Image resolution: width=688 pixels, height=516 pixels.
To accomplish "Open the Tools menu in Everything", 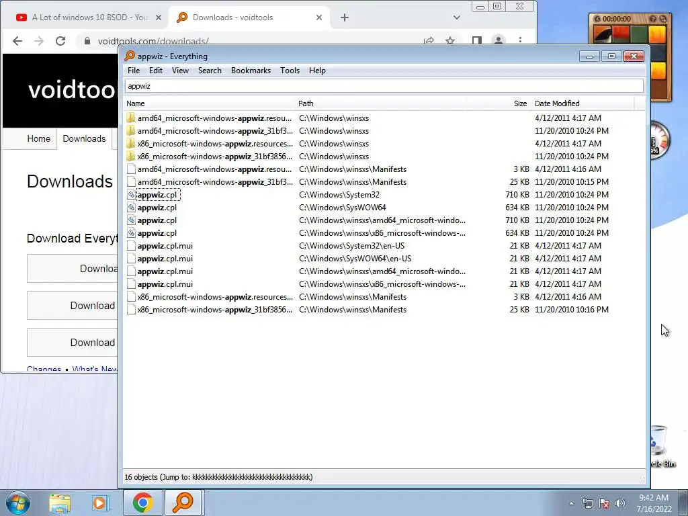I will (x=290, y=71).
